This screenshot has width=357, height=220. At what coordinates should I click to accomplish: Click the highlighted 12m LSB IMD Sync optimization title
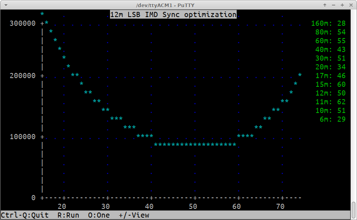pos(173,15)
